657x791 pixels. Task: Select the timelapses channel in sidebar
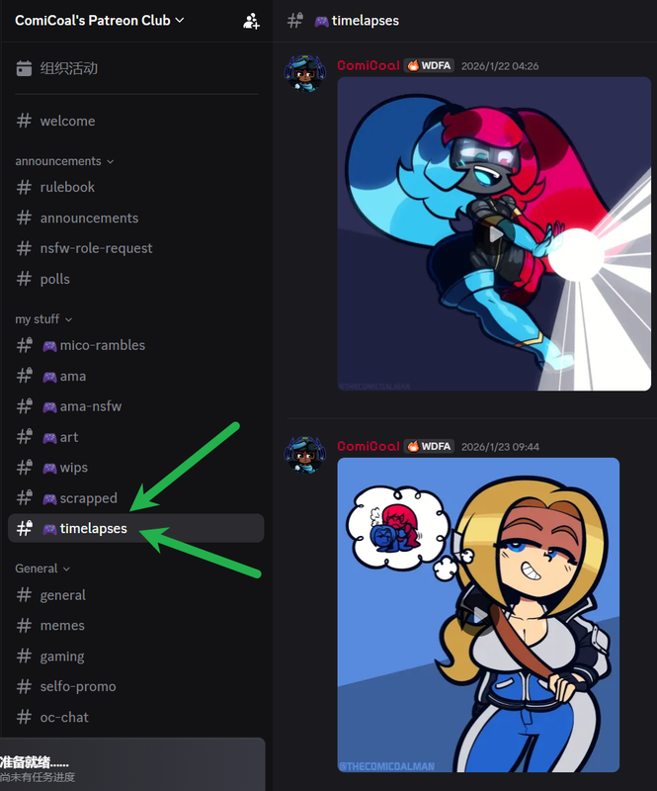pos(136,528)
